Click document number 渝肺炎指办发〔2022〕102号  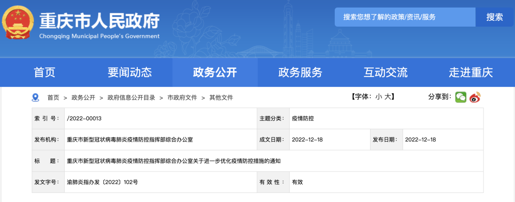102,182
